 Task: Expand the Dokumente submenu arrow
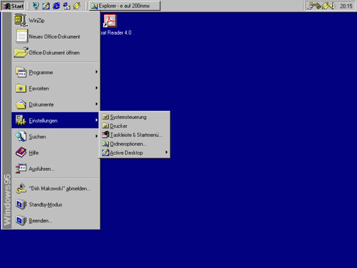[x=97, y=104]
